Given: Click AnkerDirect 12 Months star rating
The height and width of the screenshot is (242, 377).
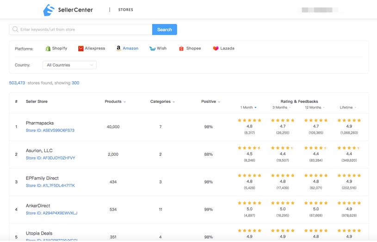Looking at the screenshot, I should click(x=316, y=203).
